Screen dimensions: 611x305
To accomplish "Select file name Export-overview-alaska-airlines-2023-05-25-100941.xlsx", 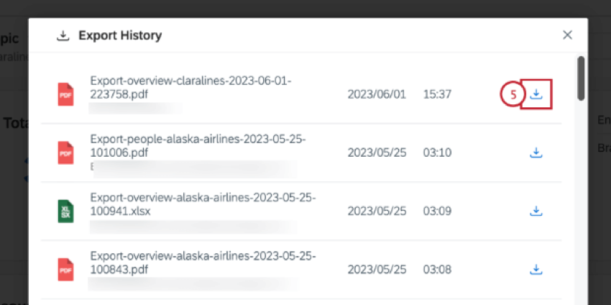I will 203,205.
